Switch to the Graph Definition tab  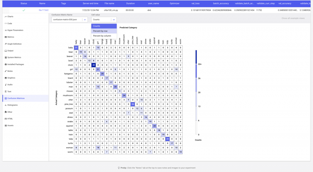14,44
